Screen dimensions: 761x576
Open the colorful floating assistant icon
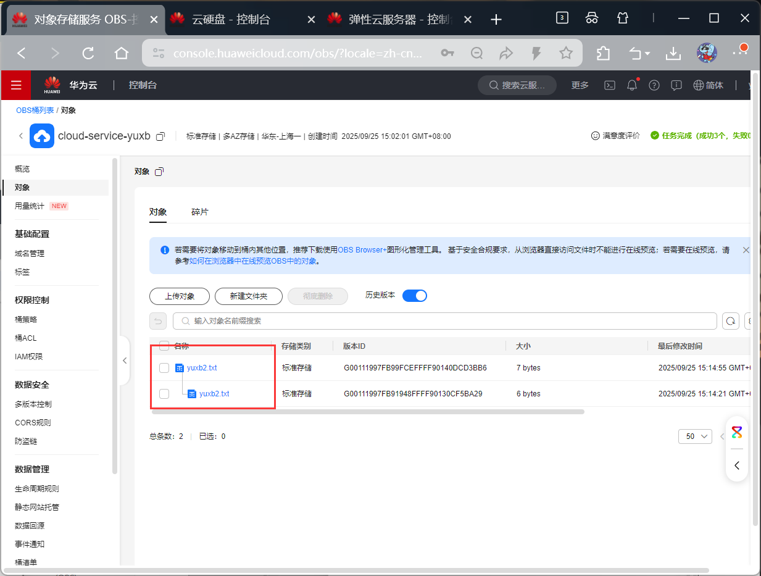(737, 432)
